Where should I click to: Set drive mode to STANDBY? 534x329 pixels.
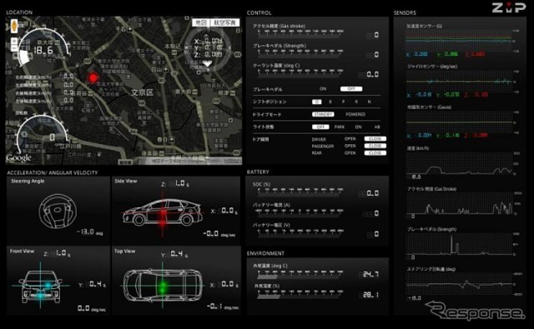click(x=323, y=114)
